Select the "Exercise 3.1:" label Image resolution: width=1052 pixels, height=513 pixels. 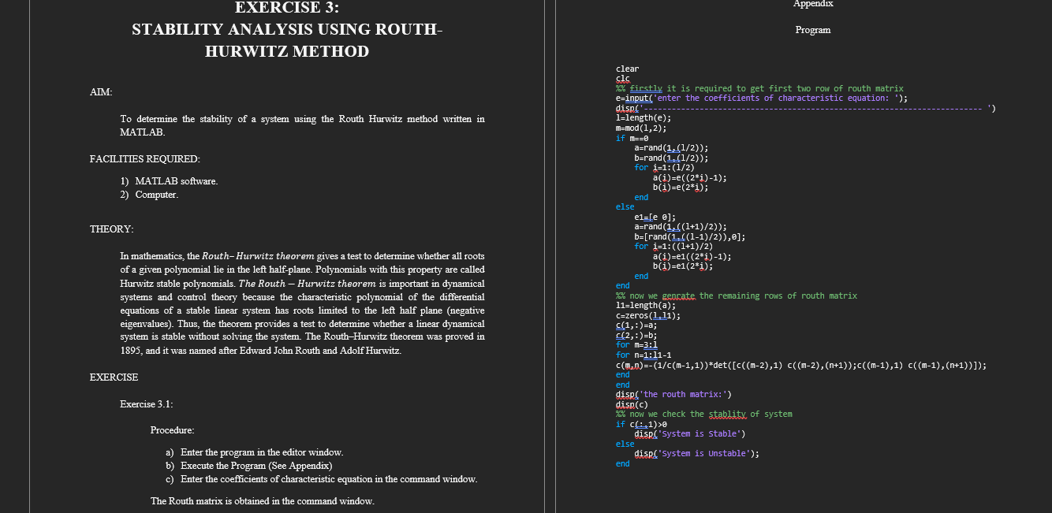click(x=145, y=403)
